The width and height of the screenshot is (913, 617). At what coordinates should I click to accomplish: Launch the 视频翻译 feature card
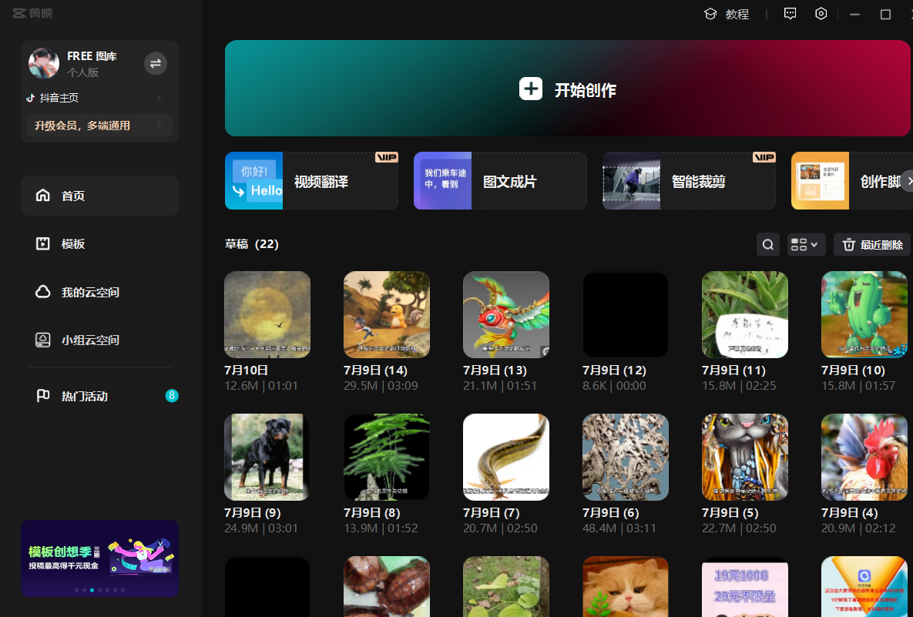pos(311,181)
